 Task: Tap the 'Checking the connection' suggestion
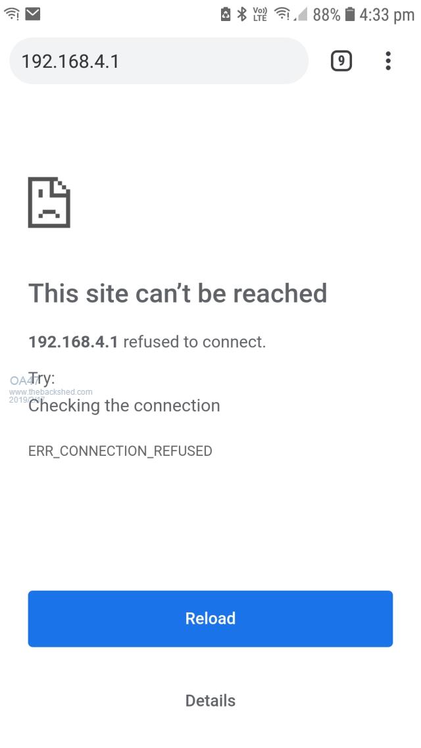click(x=124, y=405)
